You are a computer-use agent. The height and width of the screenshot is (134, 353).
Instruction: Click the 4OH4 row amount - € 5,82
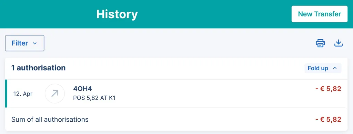(329, 89)
